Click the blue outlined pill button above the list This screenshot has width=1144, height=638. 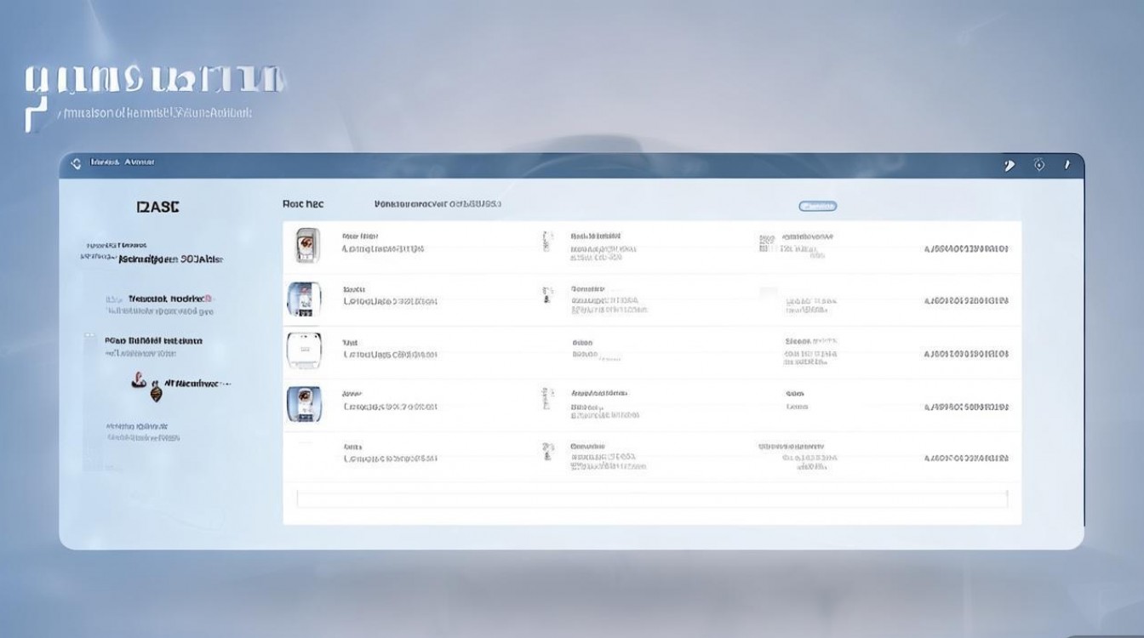coord(817,206)
